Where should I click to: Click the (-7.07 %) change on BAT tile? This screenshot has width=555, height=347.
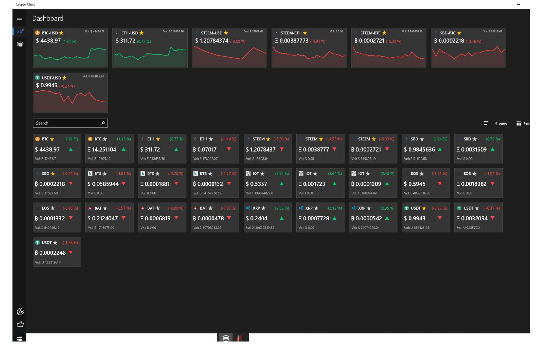coord(228,208)
